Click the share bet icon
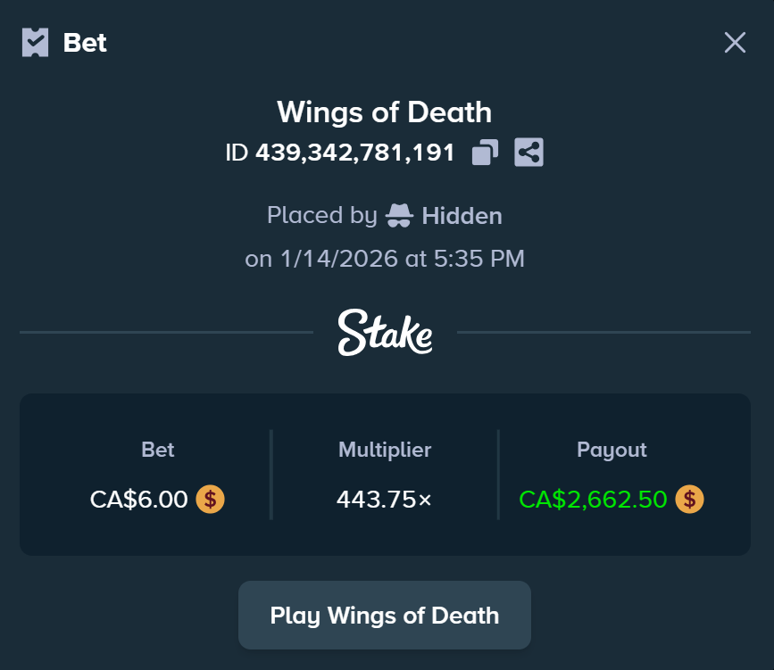774x670 pixels. point(529,153)
